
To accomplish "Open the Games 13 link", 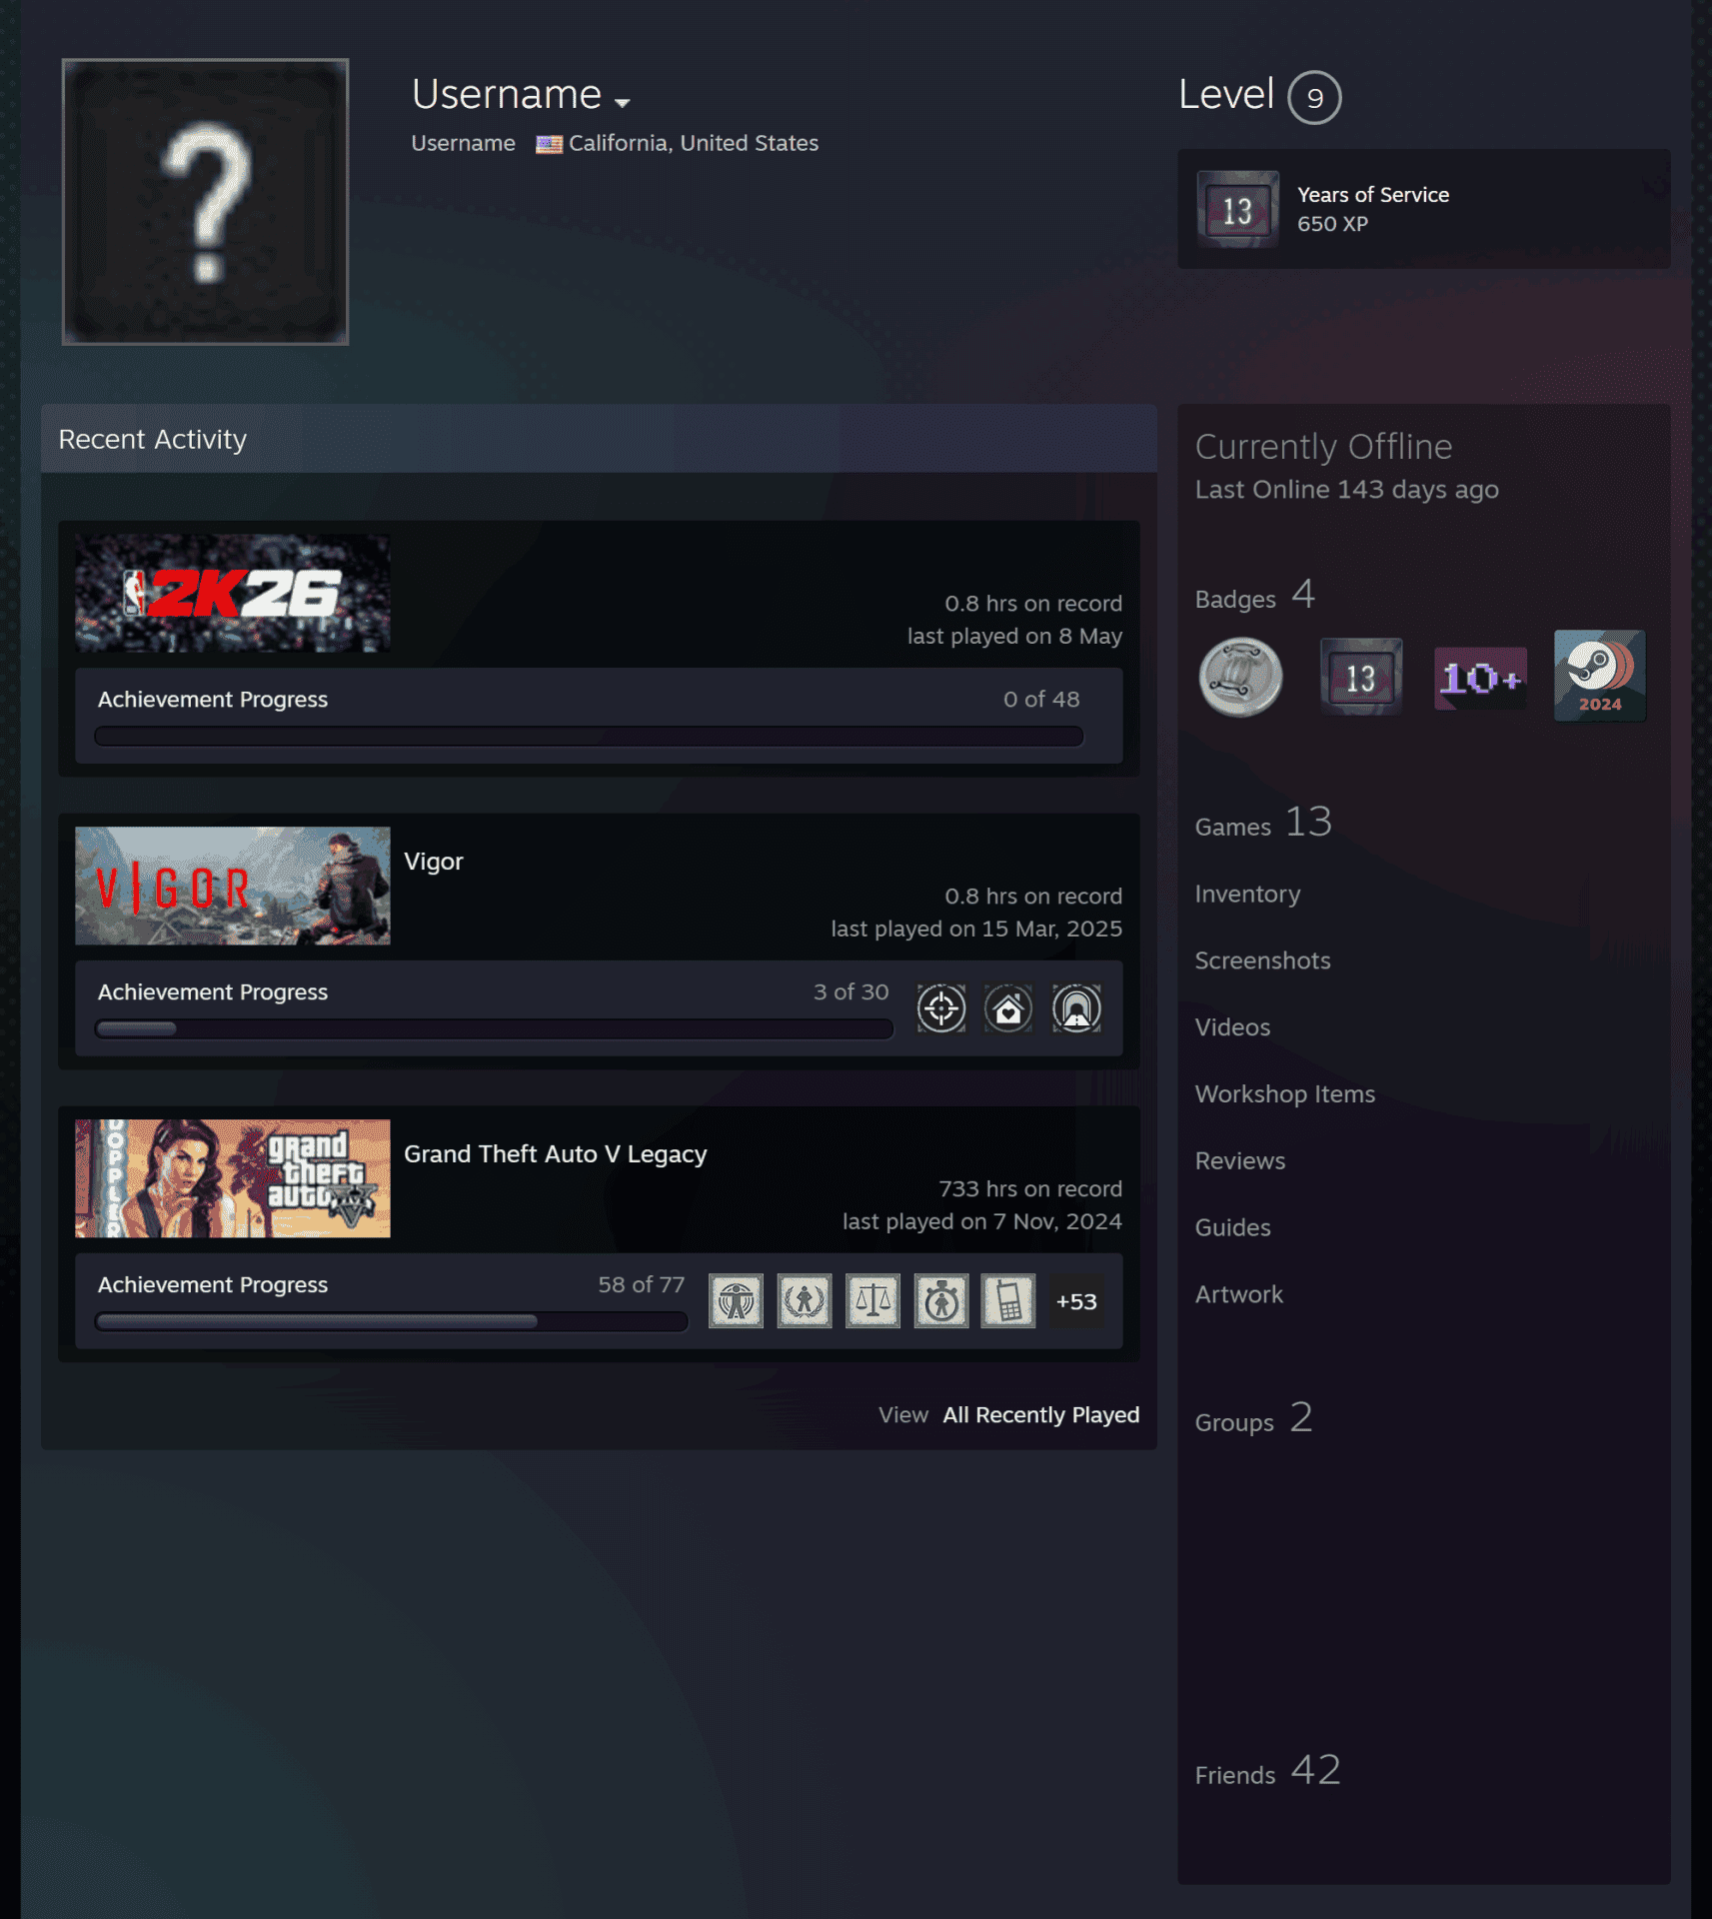I will [x=1263, y=824].
